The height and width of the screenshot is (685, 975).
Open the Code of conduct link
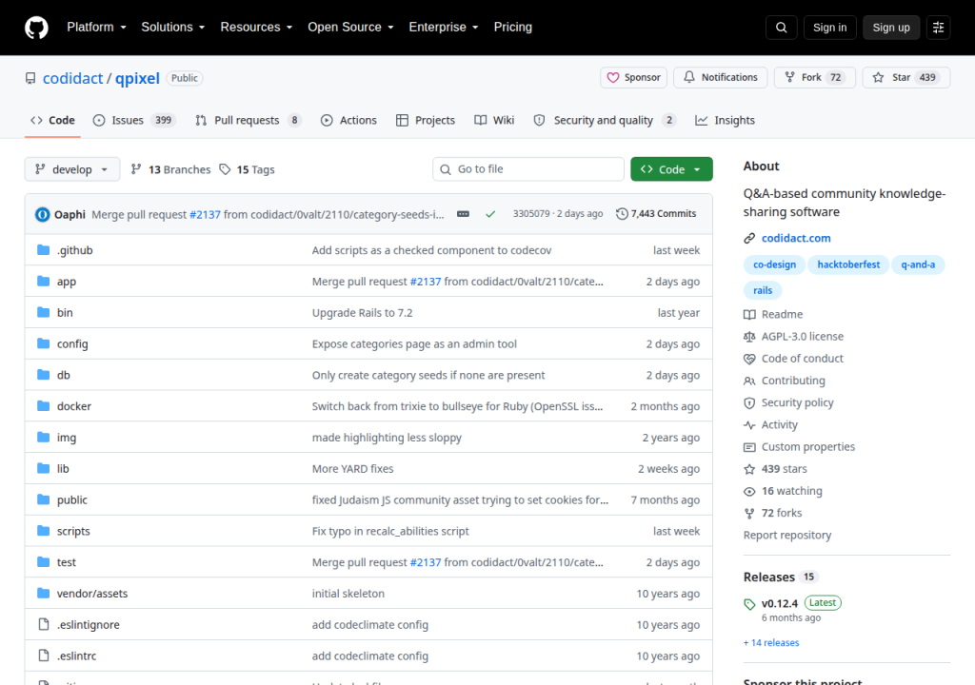coord(802,359)
